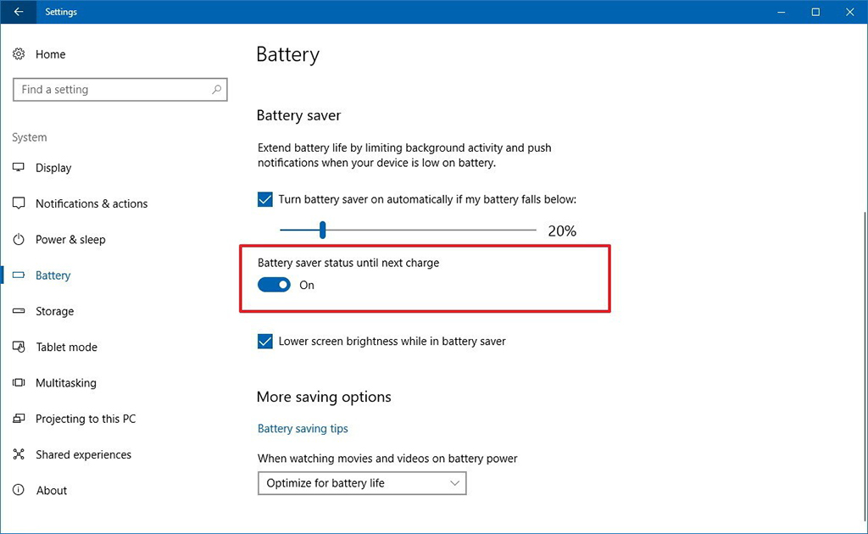Image resolution: width=868 pixels, height=534 pixels.
Task: Uncheck lower screen brightness in battery saver
Action: click(265, 342)
